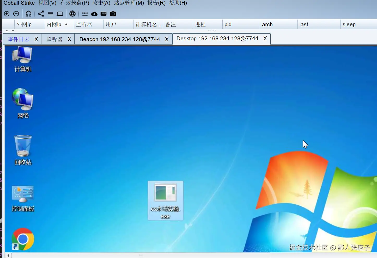377x258 pixels.
Task: Collapse split pane with up arrow
Action: (x=7, y=30)
